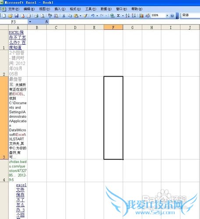Click the workbook icon left of 文件 menu
This screenshot has height=219, width=200.
(4, 9)
